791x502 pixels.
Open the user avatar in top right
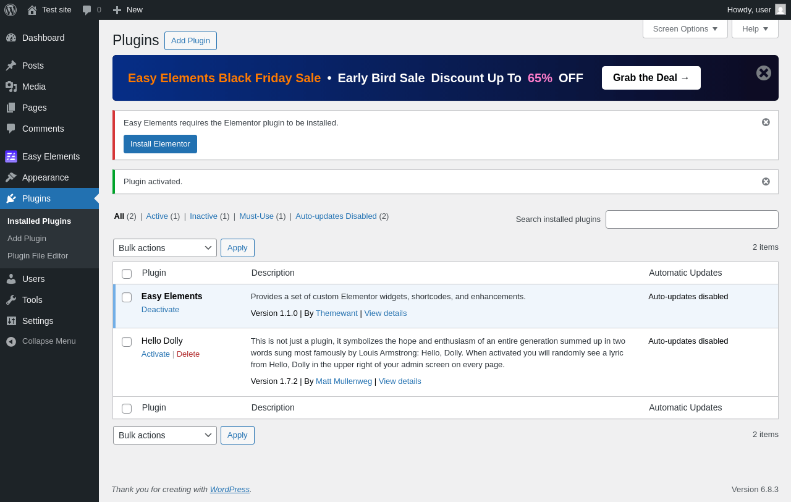[780, 9]
